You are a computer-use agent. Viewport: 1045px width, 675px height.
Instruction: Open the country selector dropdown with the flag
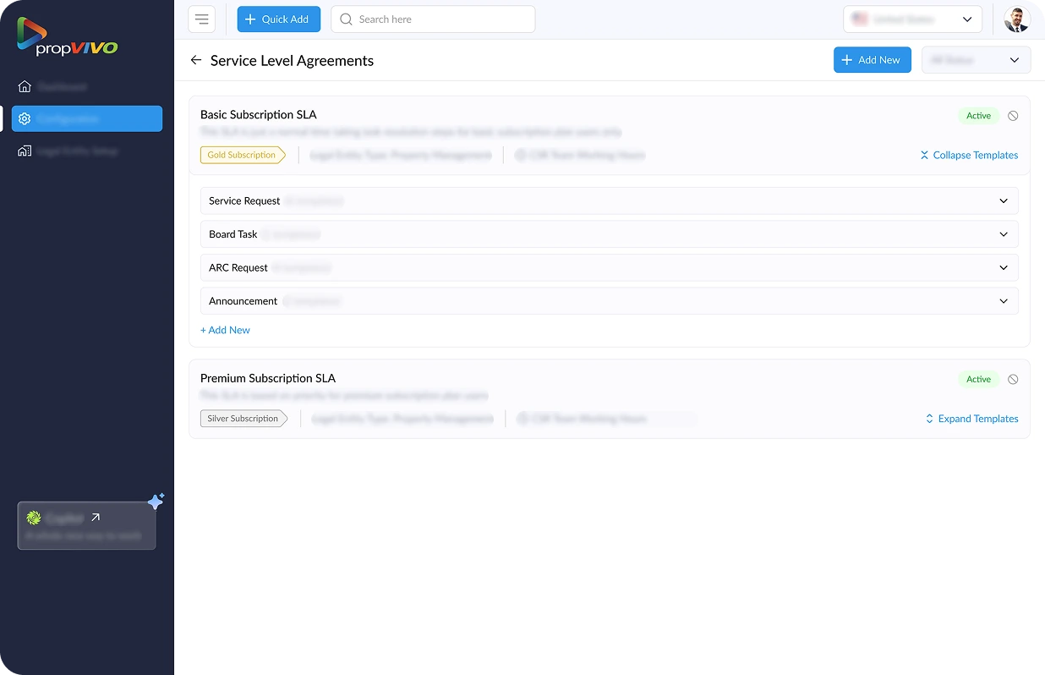click(x=911, y=19)
